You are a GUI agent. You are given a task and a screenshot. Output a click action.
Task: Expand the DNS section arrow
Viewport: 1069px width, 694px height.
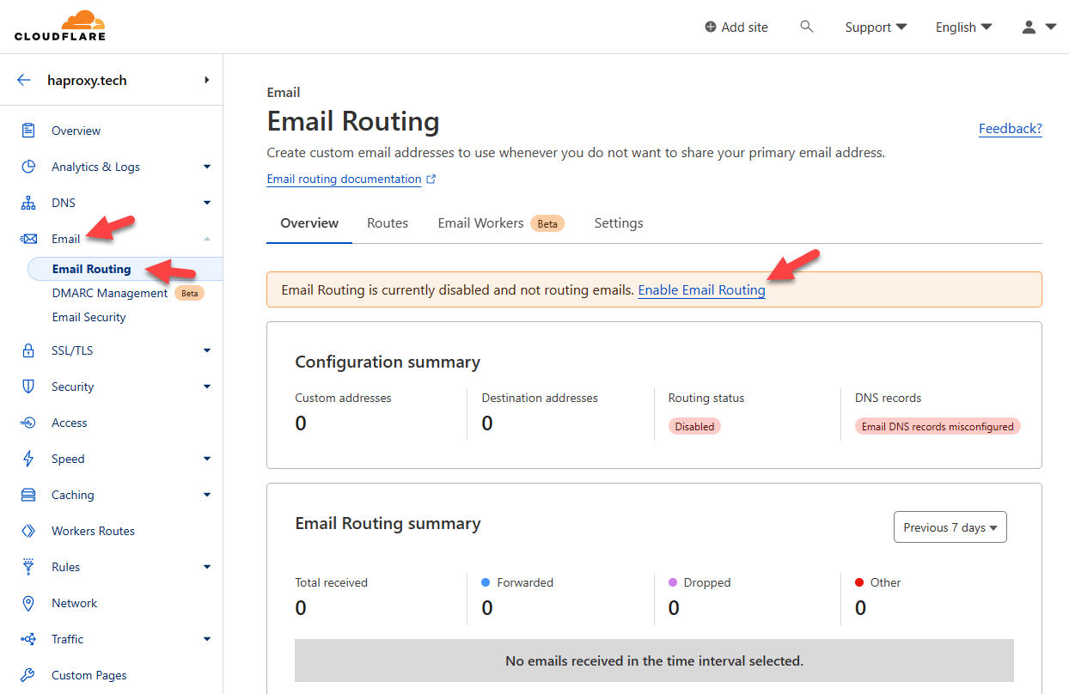pos(207,203)
